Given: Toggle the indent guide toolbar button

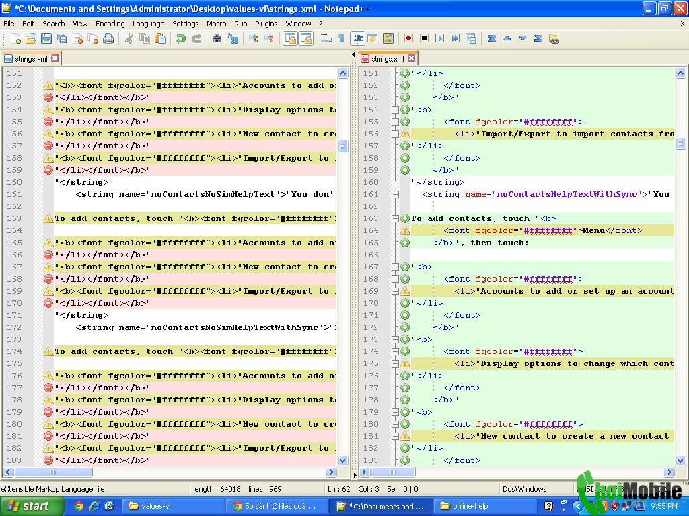Looking at the screenshot, I should (358, 39).
